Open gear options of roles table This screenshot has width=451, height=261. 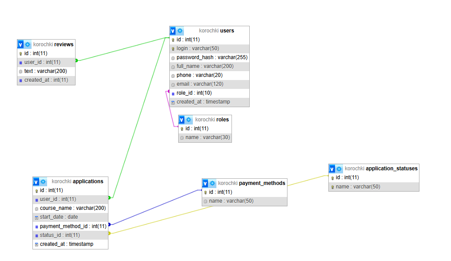point(189,120)
